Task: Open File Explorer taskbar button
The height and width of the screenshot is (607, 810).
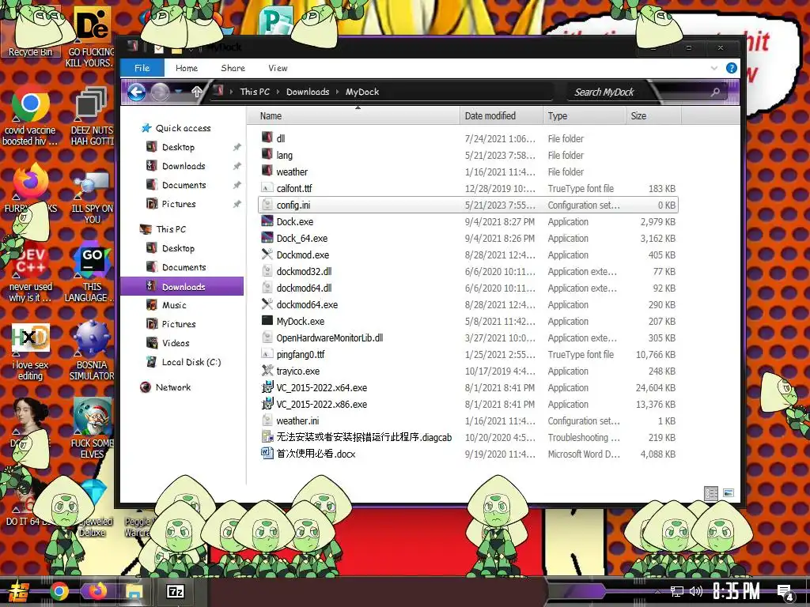Action: pyautogui.click(x=134, y=591)
